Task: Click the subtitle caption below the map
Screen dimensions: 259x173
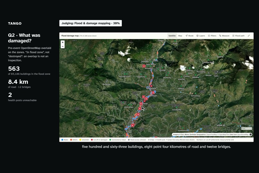Action: (156, 147)
